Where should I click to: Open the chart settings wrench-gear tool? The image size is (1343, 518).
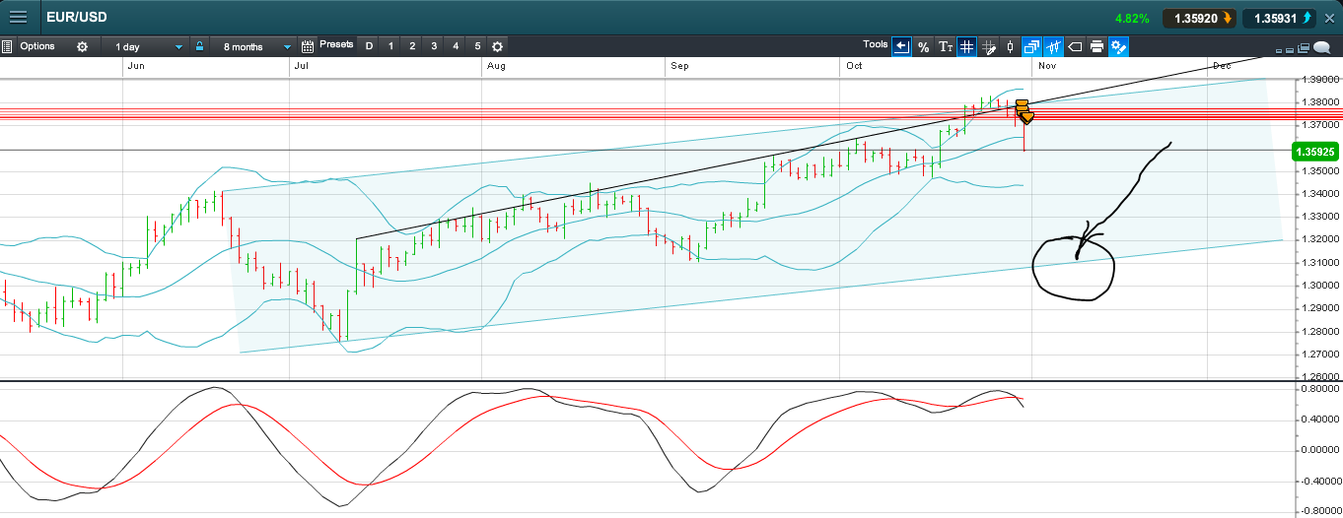(x=1118, y=46)
